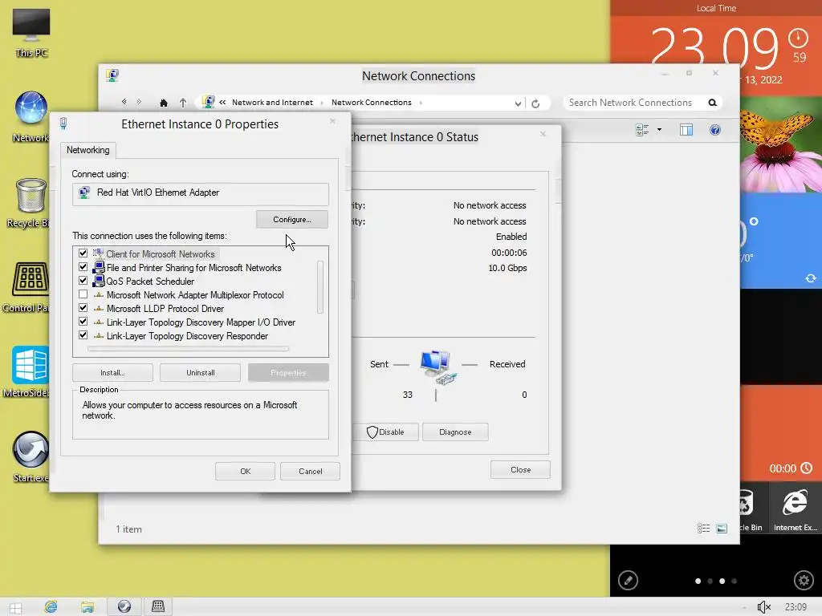Viewport: 822px width, 616px height.
Task: Click Diagnose in Ethernet Status window
Action: coord(455,432)
